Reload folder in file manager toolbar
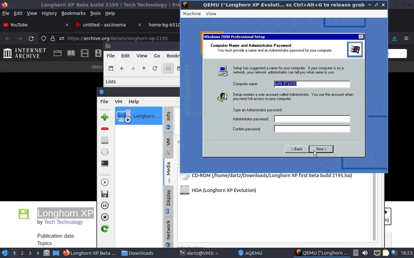Screen dimensions: 414x258 pyautogui.click(x=155, y=68)
